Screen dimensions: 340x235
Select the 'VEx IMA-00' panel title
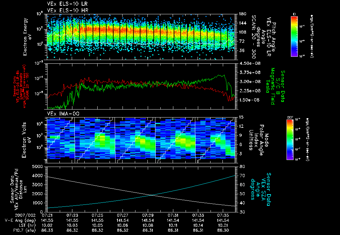(x=63, y=114)
